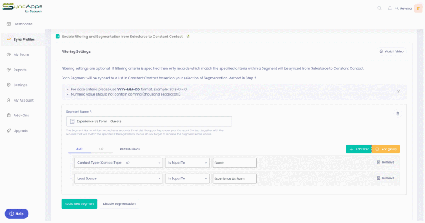Click the SyncApps by Cazoomi logo

[23, 8]
